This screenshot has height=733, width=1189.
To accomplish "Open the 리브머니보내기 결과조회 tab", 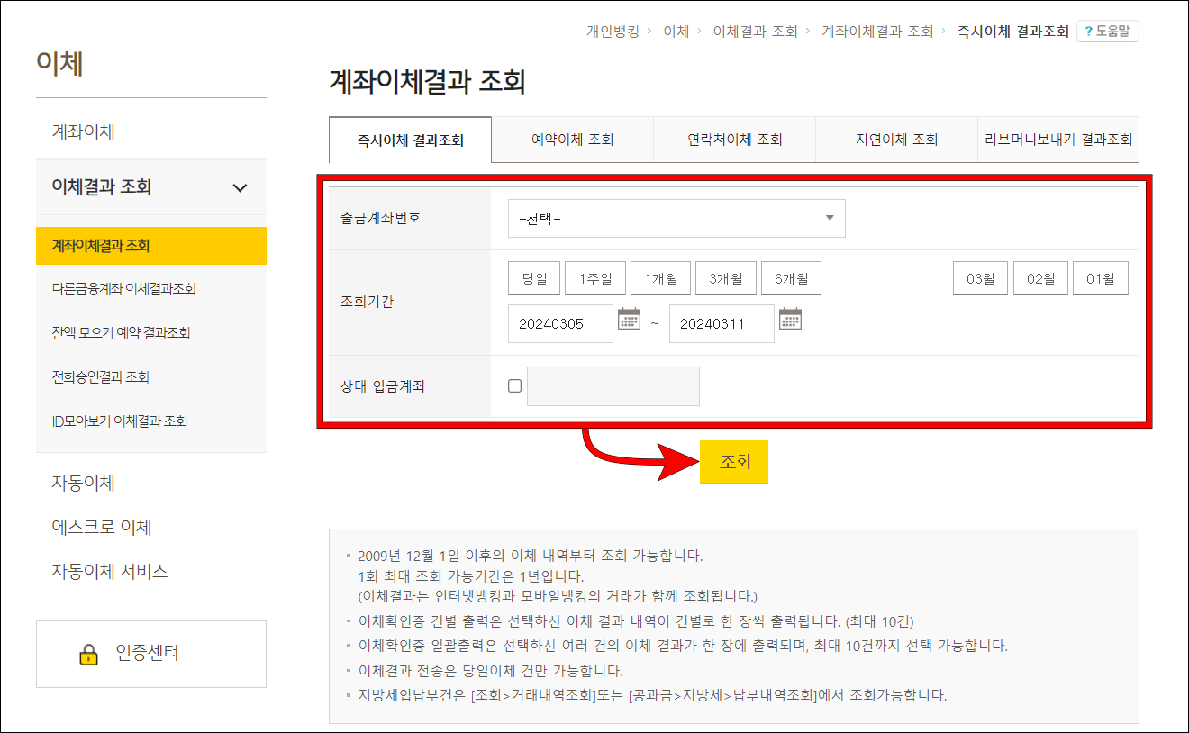I will click(x=1058, y=140).
